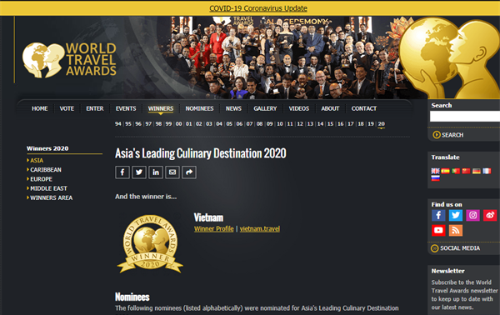This screenshot has height=315, width=500.
Task: Select year 15 in year list
Action: tap(330, 124)
